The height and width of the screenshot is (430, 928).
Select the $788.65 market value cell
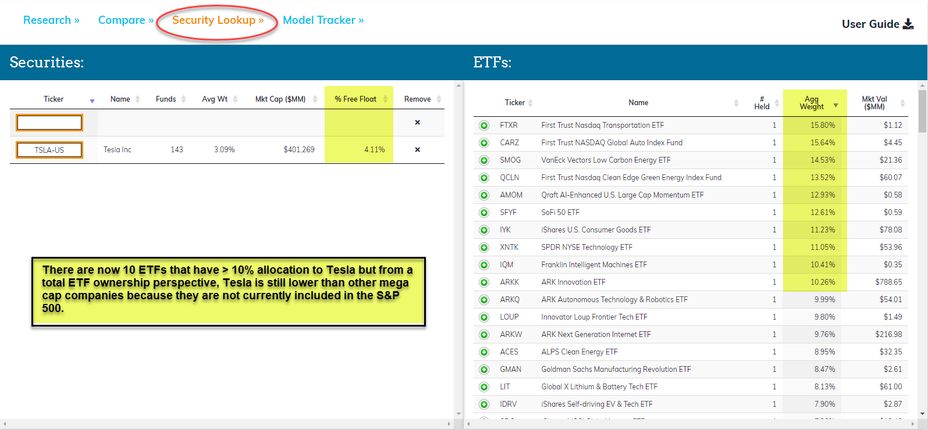click(888, 282)
